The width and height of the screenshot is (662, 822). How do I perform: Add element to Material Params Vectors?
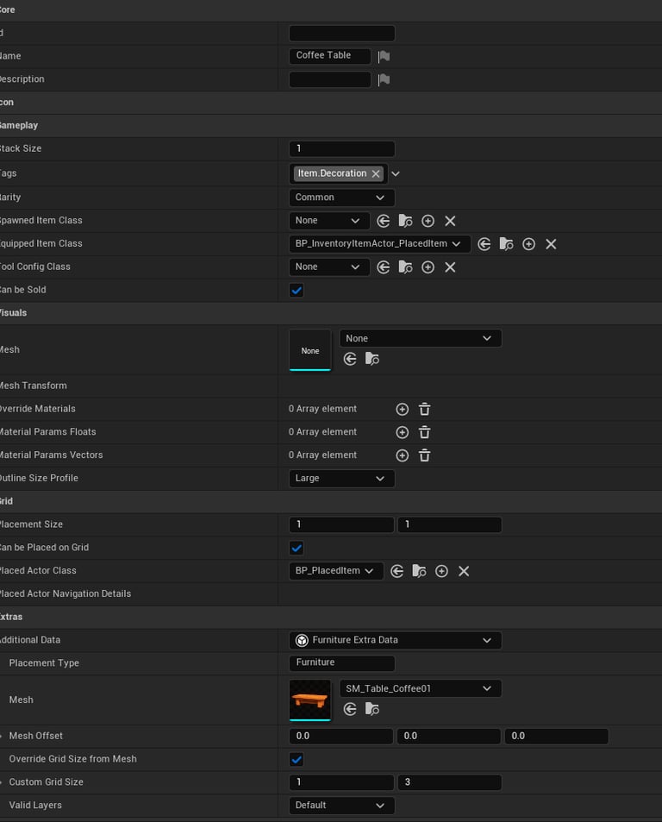(403, 455)
